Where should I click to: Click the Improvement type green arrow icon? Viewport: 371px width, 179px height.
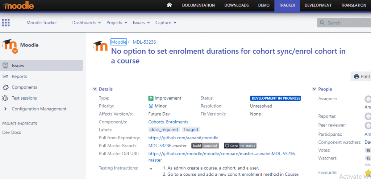(x=151, y=98)
